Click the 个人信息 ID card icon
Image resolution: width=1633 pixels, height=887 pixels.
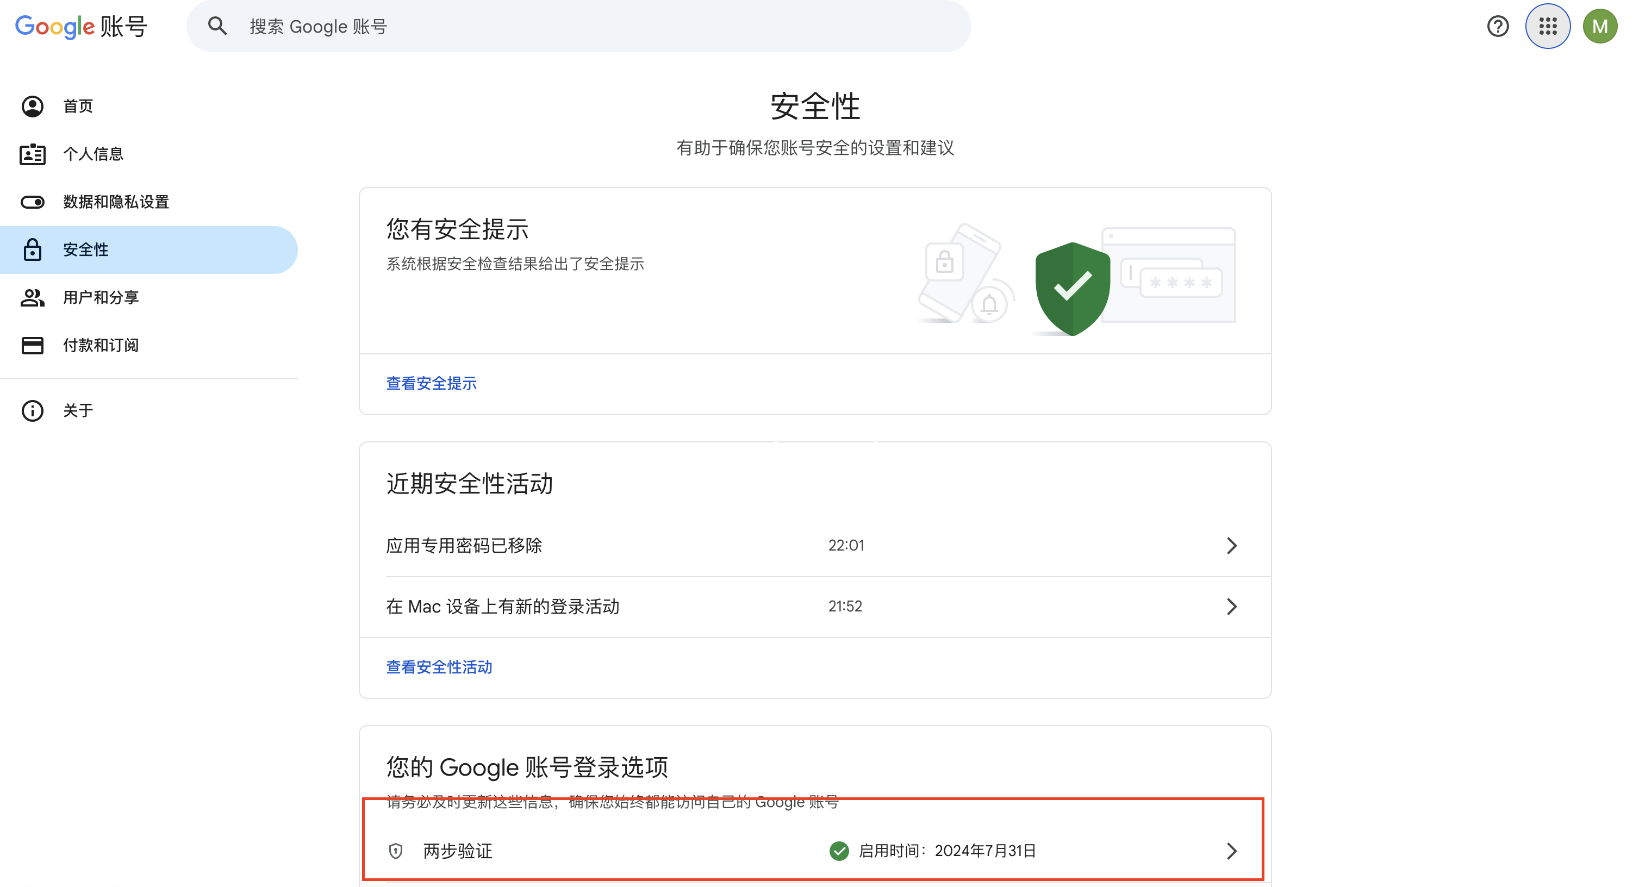click(32, 154)
